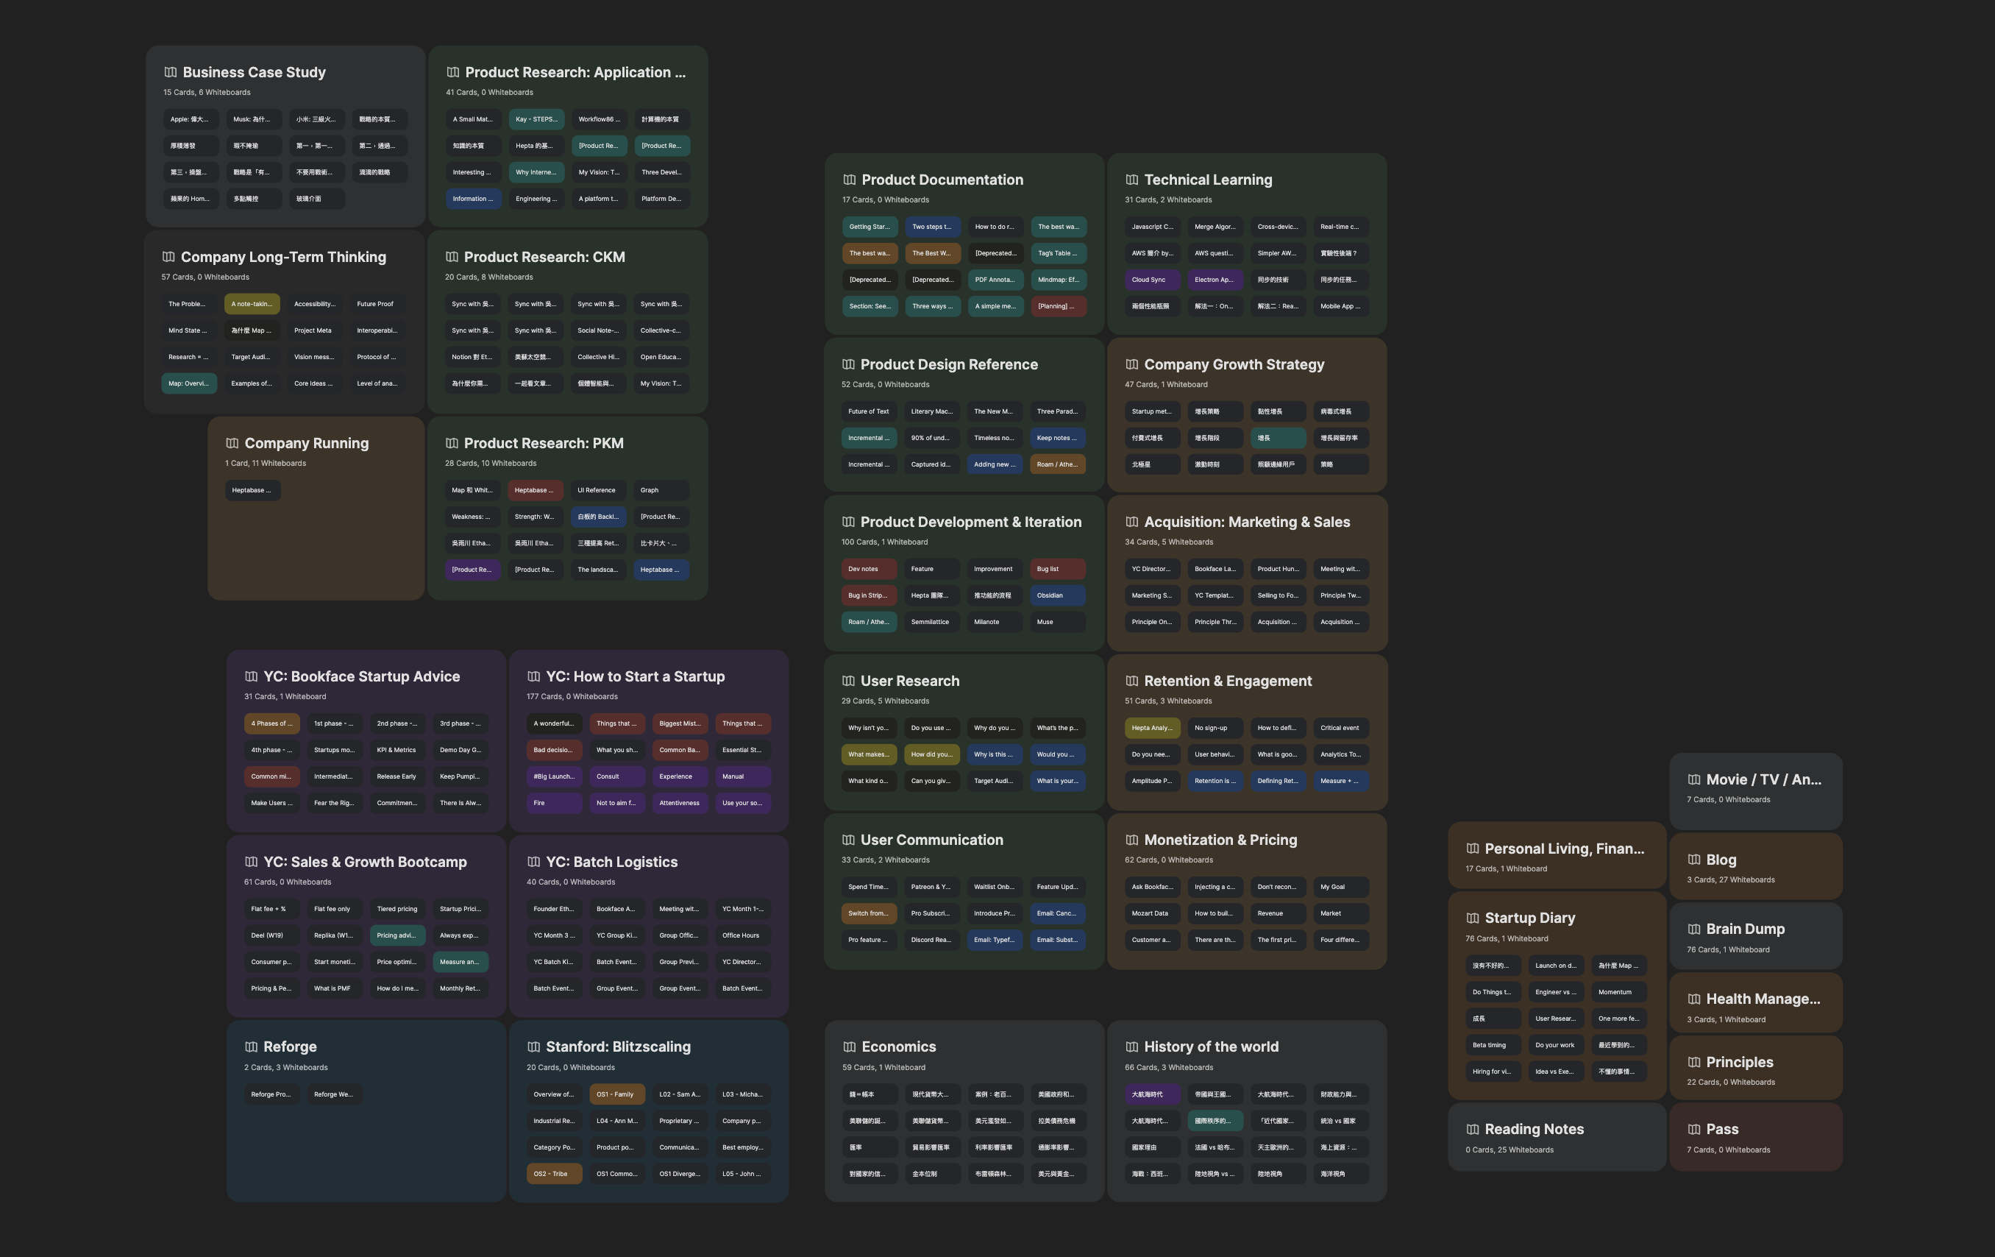Click the icon next to Company Running
1995x1257 pixels.
pyautogui.click(x=232, y=443)
